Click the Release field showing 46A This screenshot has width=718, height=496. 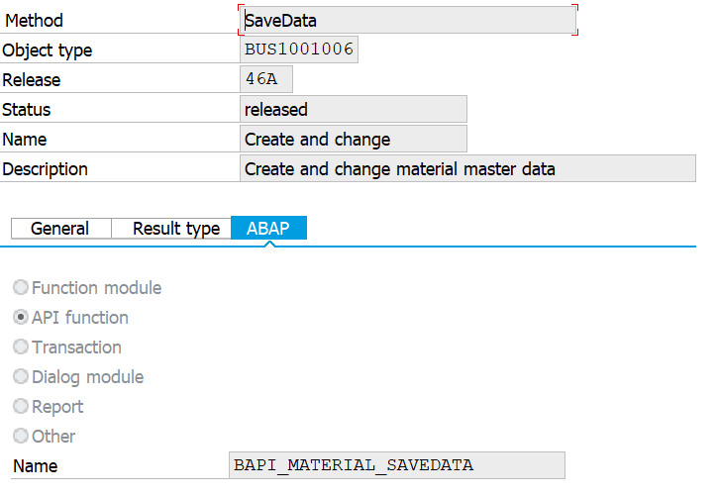click(x=266, y=79)
